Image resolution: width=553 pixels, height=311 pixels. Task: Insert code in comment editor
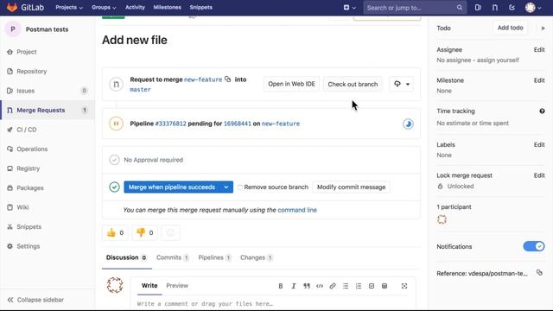pos(320,286)
